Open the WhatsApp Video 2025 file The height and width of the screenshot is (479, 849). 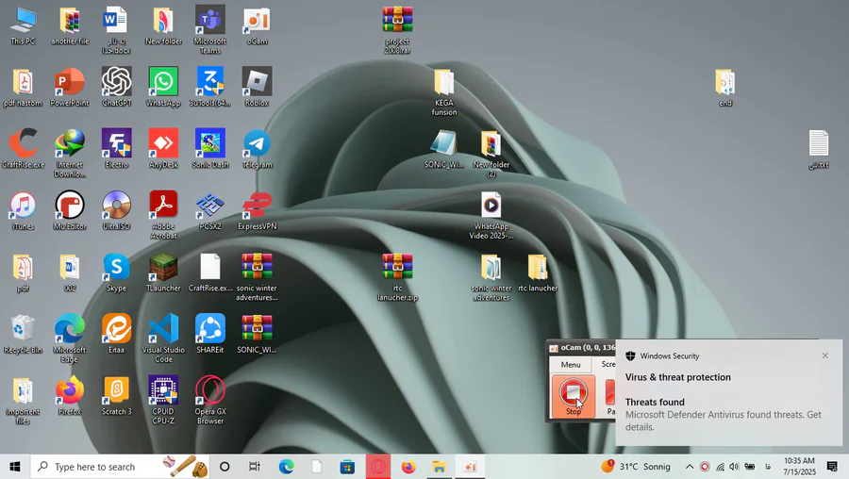tap(491, 215)
